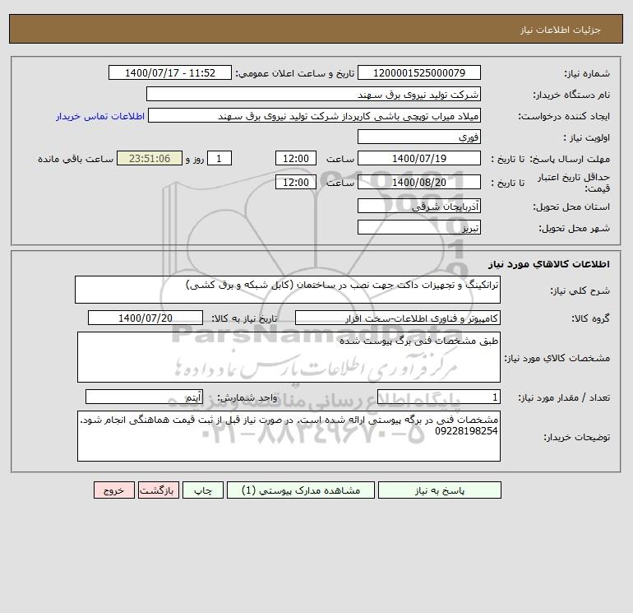
Task: Click the announcement date field 1400/07/17 - 11:52
Action: click(170, 72)
